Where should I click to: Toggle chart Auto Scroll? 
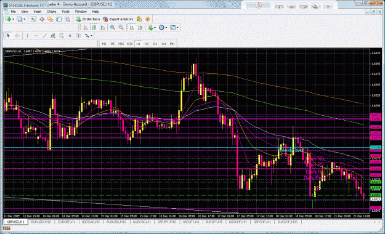click(x=132, y=28)
